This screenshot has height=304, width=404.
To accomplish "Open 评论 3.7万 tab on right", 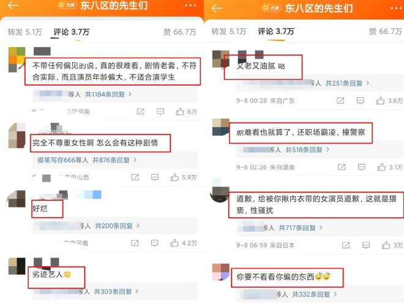I will coord(276,31).
